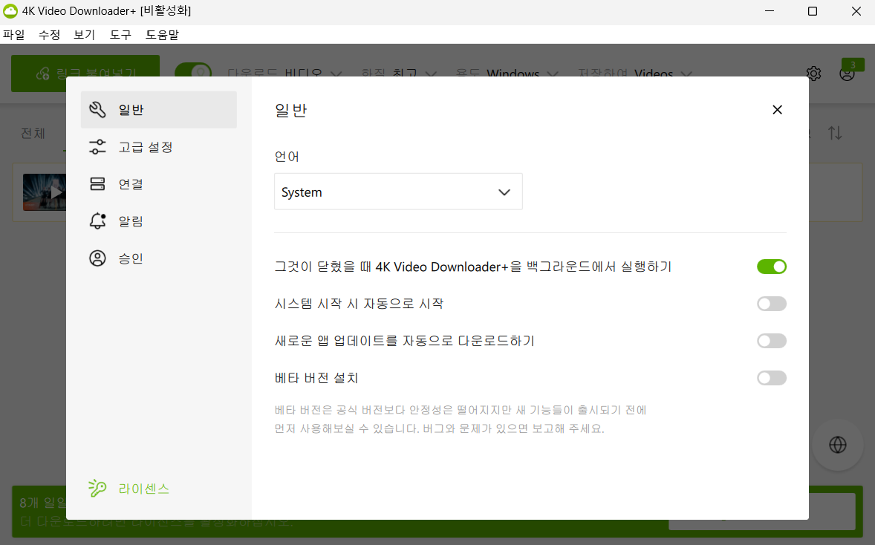Click the server icon beside 연결
The image size is (875, 545).
(97, 184)
